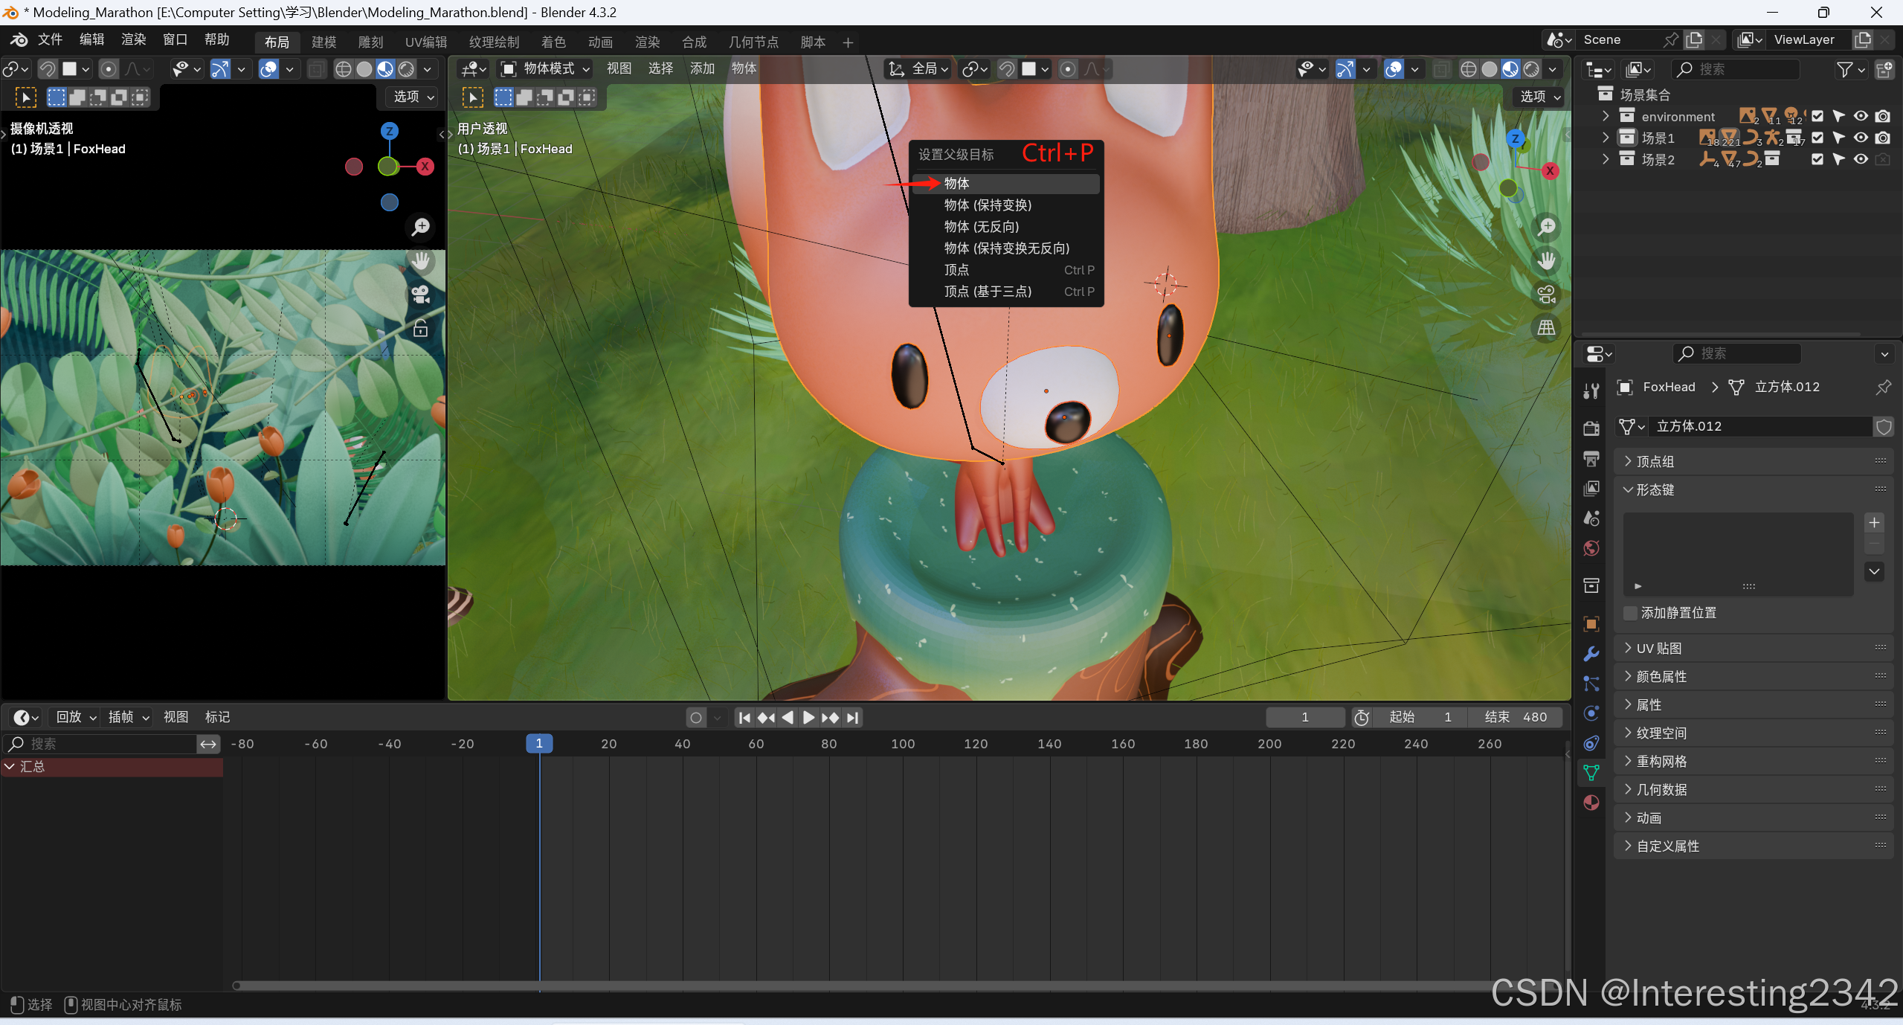Open the Modifiers wrench properties tab
1903x1025 pixels.
point(1591,654)
